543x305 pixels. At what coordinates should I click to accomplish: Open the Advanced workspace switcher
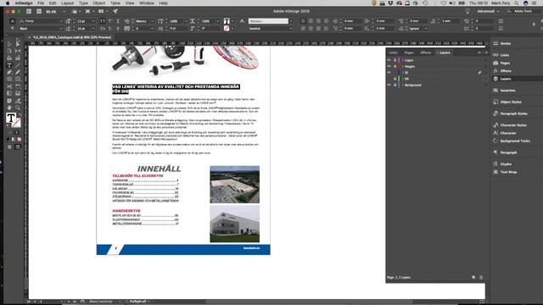pos(489,11)
